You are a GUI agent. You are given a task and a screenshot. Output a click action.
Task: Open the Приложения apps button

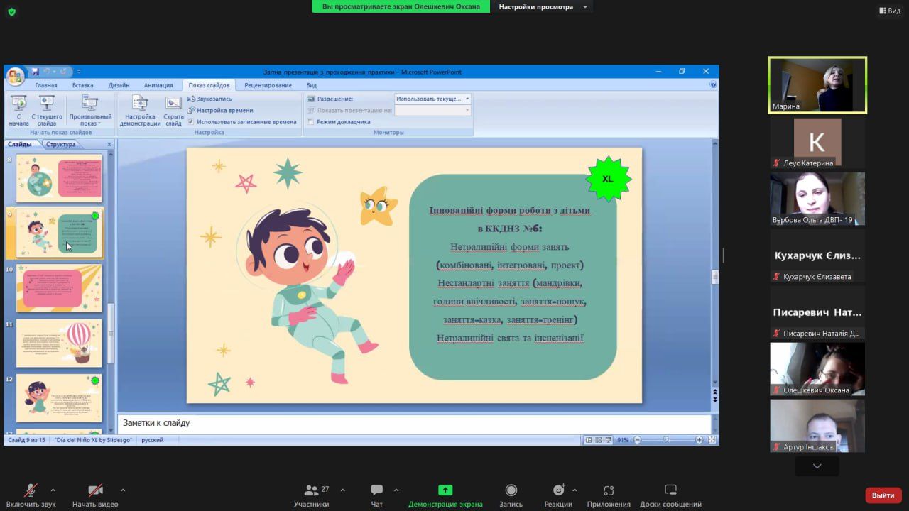point(609,495)
